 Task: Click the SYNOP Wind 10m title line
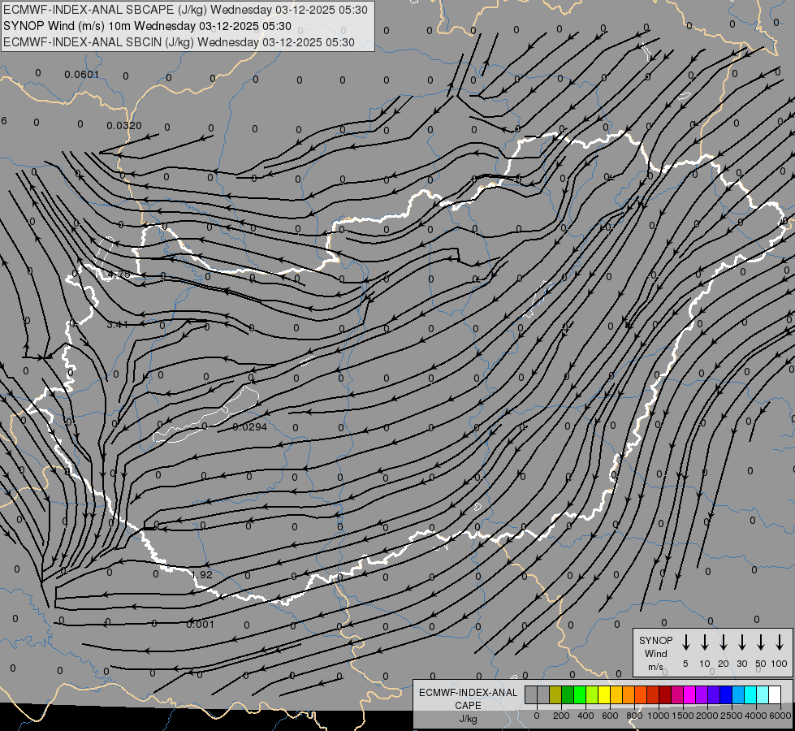tap(147, 26)
